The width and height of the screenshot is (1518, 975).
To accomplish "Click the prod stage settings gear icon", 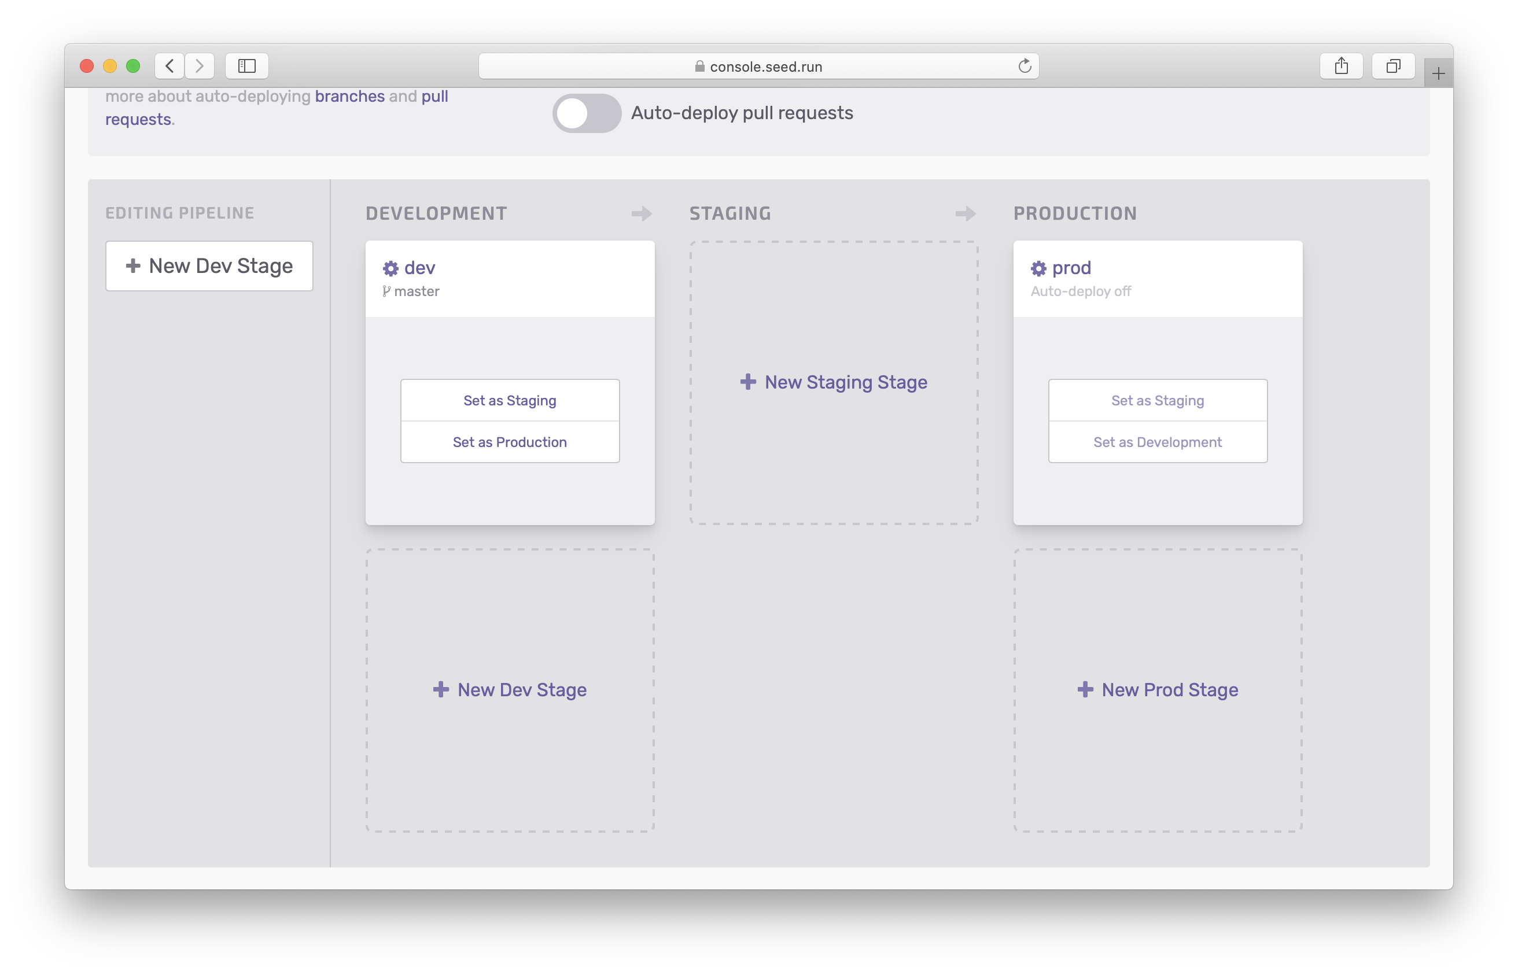I will 1037,267.
